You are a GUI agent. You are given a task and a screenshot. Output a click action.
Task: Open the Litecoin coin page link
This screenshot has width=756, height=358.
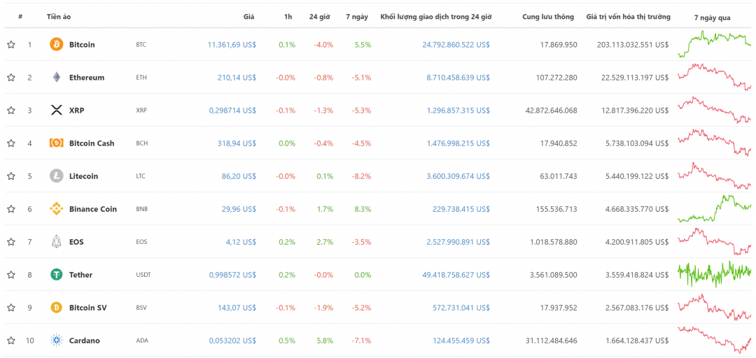(83, 176)
